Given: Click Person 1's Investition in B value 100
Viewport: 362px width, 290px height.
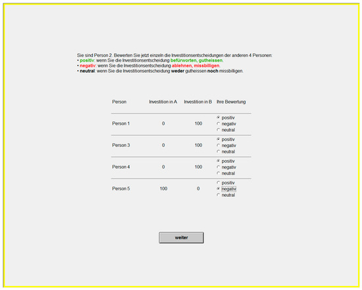Looking at the screenshot, I should 198,123.
